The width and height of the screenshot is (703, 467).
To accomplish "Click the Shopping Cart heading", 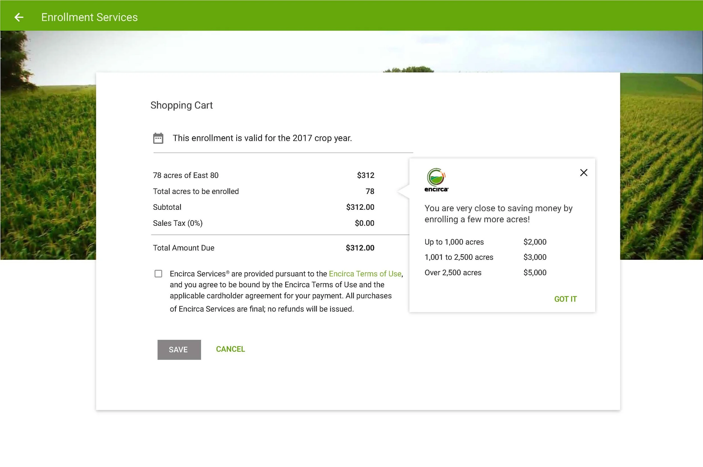I will pyautogui.click(x=181, y=105).
